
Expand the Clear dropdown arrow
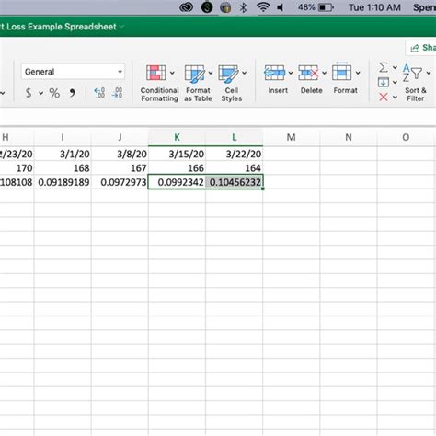pos(395,98)
